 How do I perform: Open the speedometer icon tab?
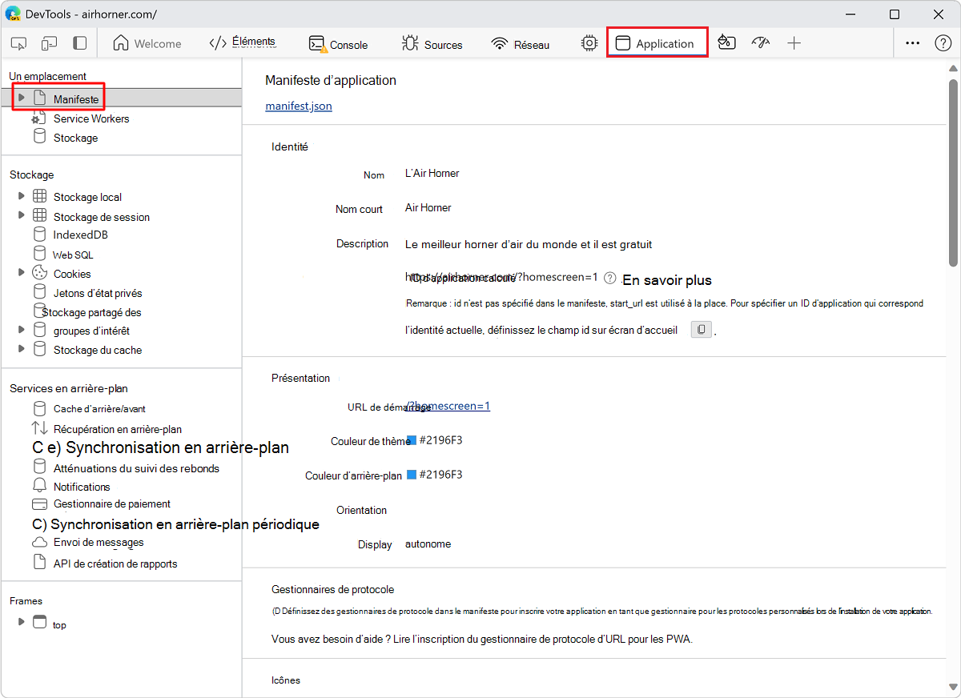click(760, 43)
